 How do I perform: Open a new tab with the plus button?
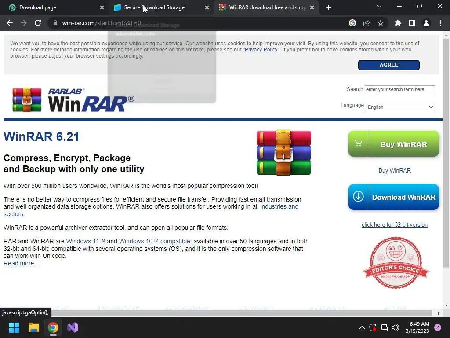click(329, 7)
